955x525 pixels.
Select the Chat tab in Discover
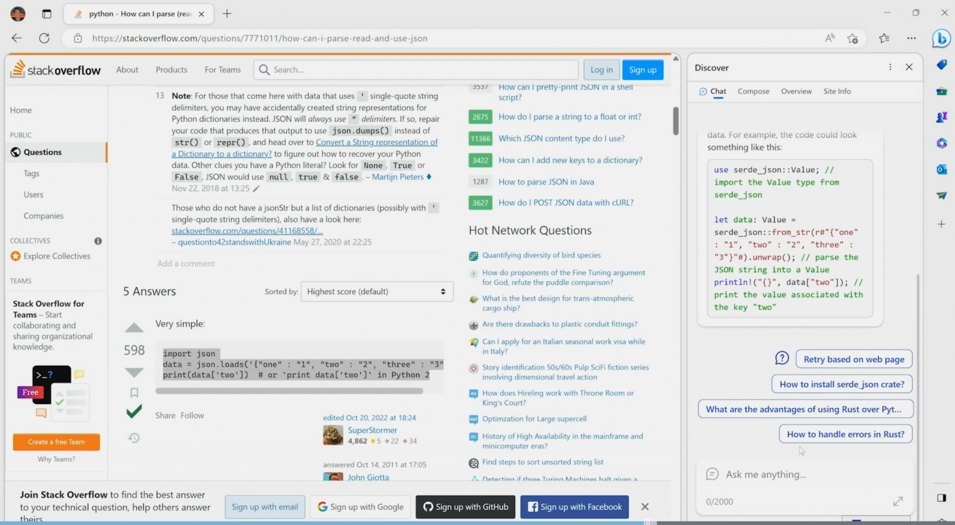coord(712,91)
